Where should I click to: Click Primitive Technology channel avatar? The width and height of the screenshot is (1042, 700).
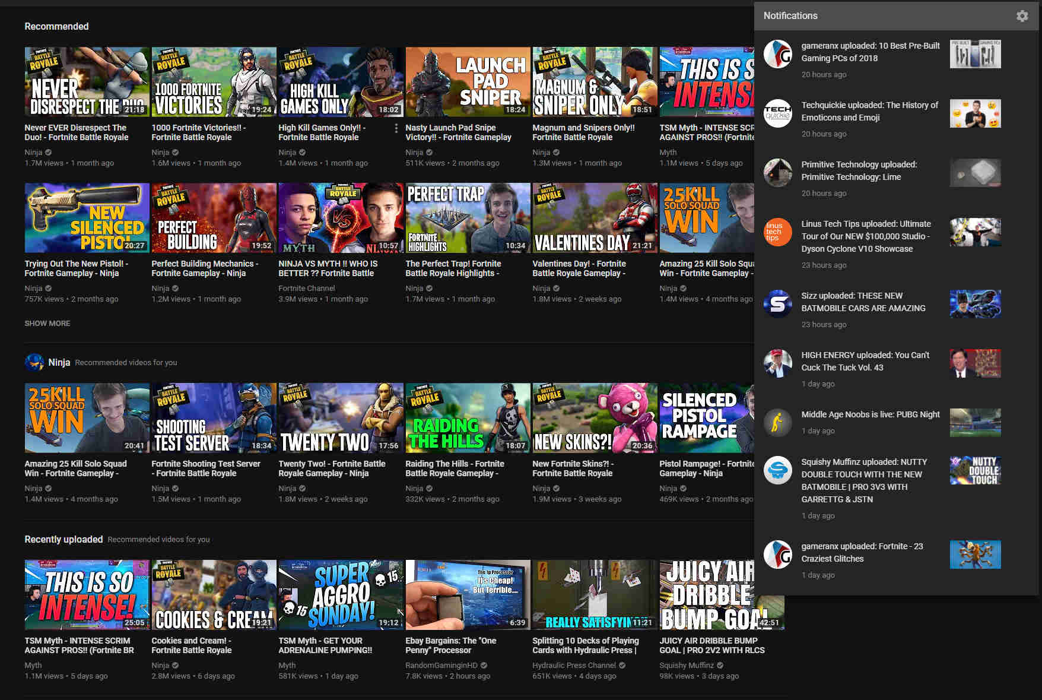coord(777,173)
